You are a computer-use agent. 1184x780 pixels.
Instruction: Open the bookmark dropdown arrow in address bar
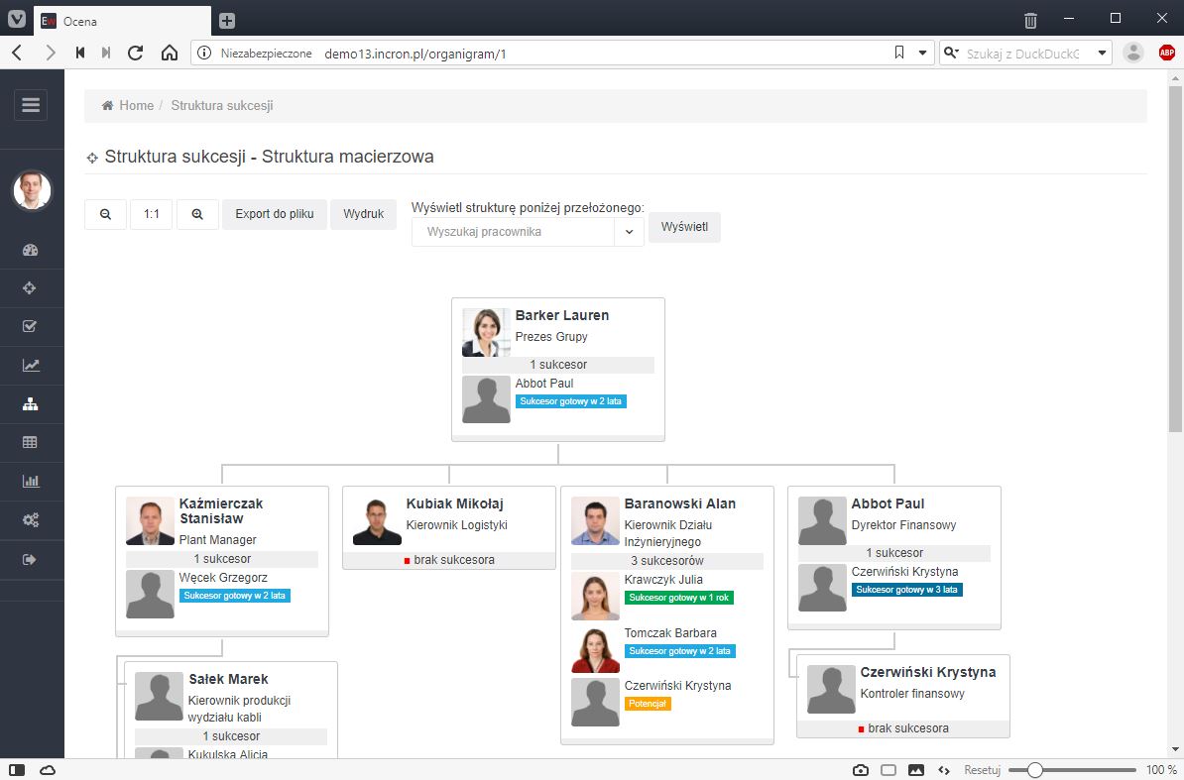click(x=922, y=53)
